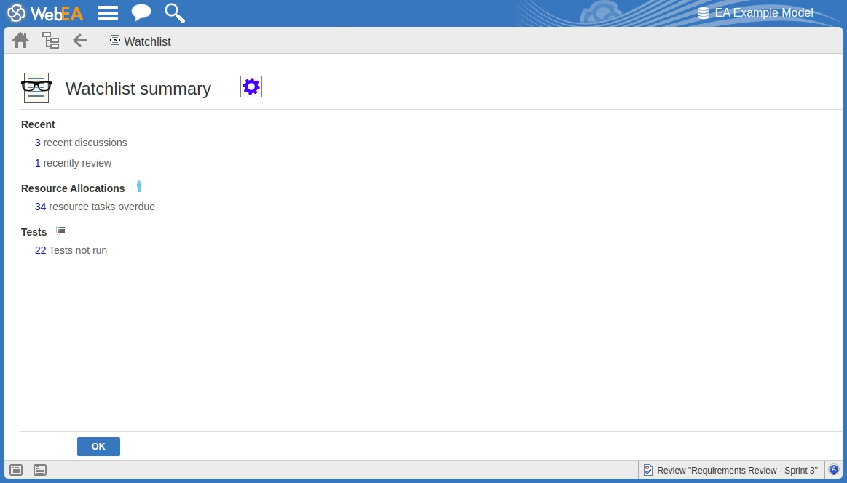Go to the model Home icon
847x483 pixels.
(x=20, y=41)
